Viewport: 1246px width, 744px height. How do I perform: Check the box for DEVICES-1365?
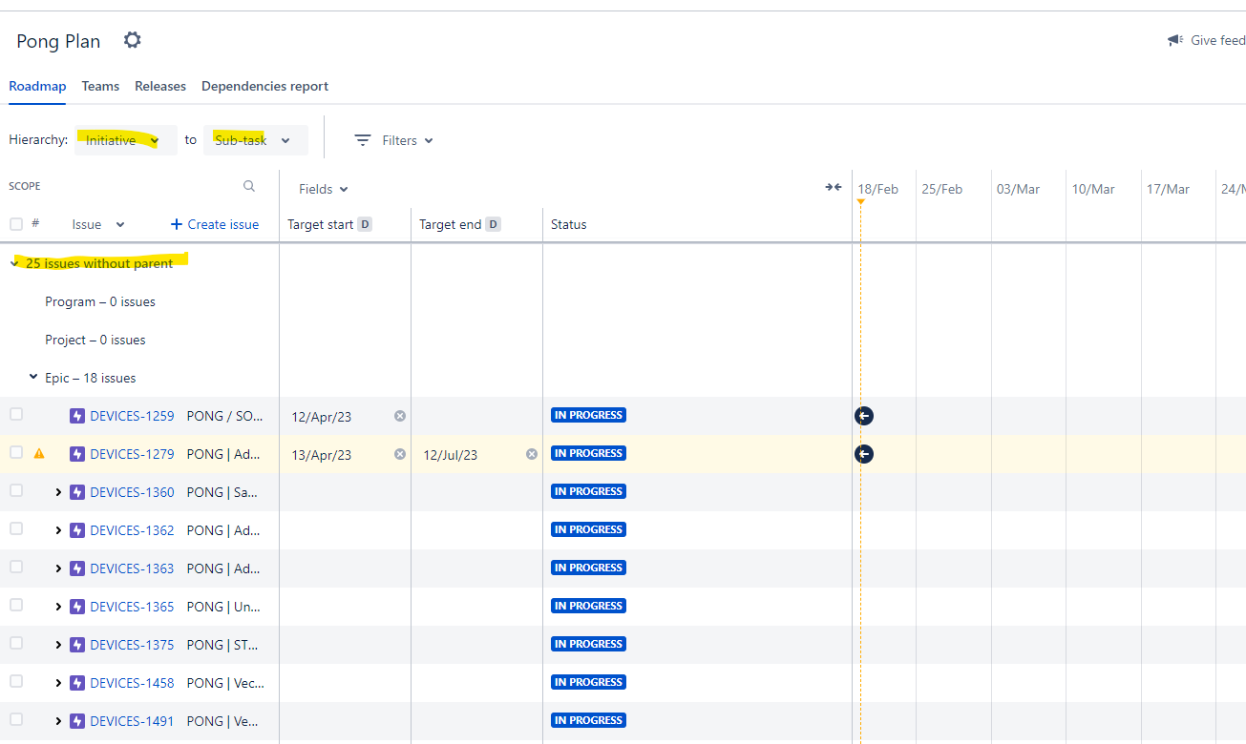pyautogui.click(x=16, y=605)
